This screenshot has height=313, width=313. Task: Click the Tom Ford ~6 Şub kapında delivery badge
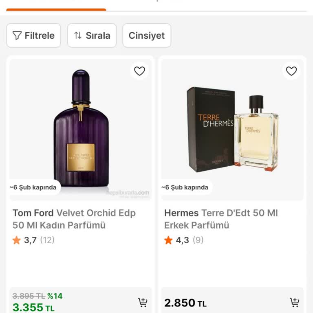[x=33, y=187]
